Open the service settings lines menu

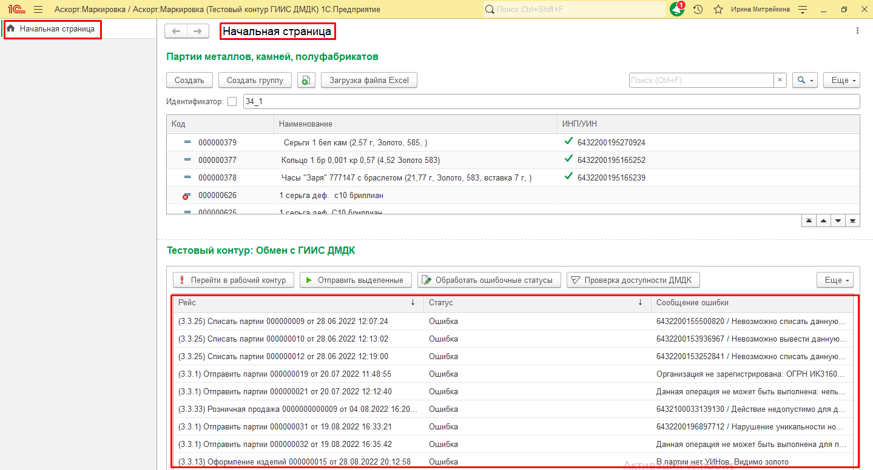tap(803, 10)
